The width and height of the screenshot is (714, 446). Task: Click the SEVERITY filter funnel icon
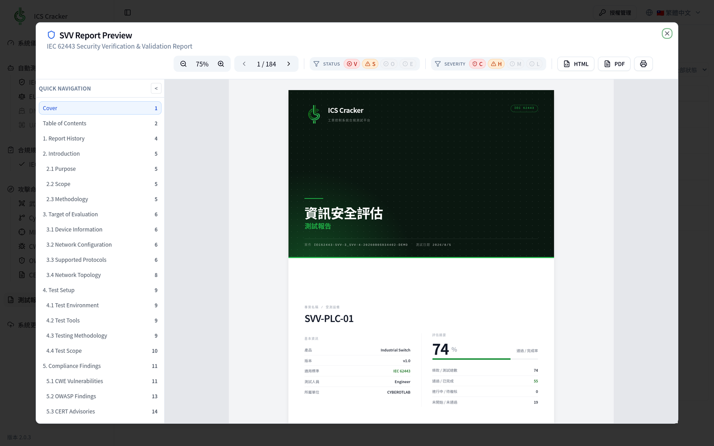click(x=438, y=64)
